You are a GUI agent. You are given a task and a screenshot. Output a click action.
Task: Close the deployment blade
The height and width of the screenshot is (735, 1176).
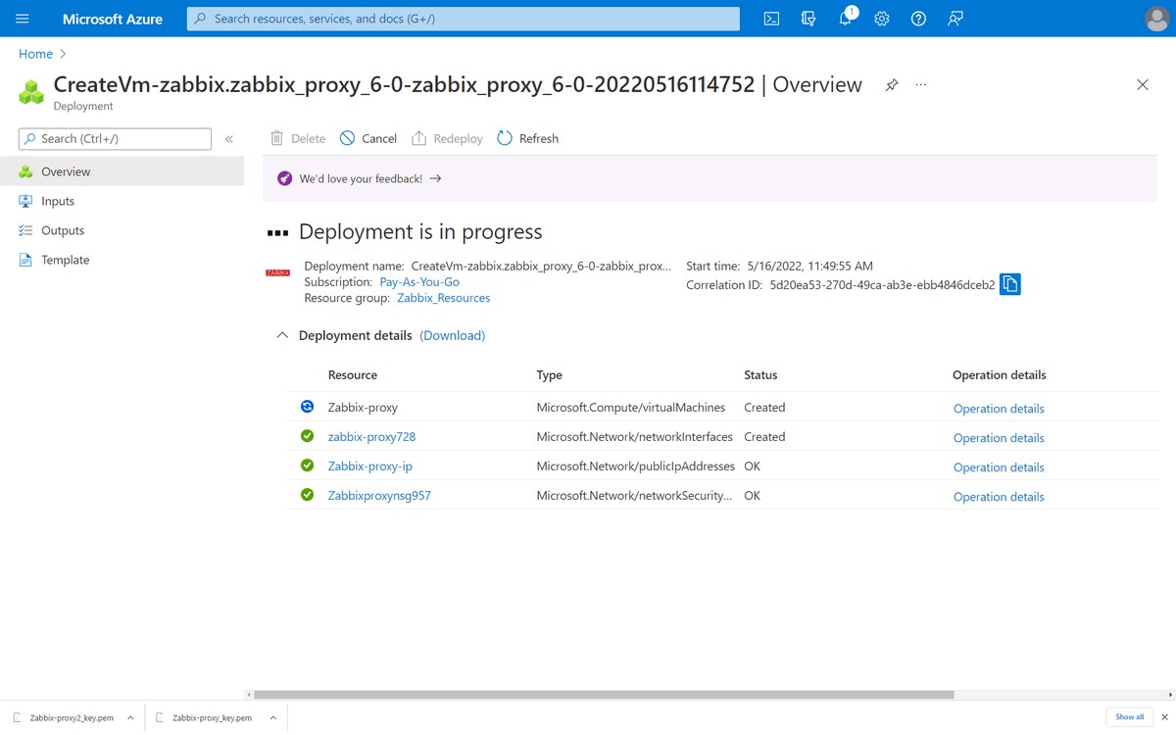(x=1143, y=85)
